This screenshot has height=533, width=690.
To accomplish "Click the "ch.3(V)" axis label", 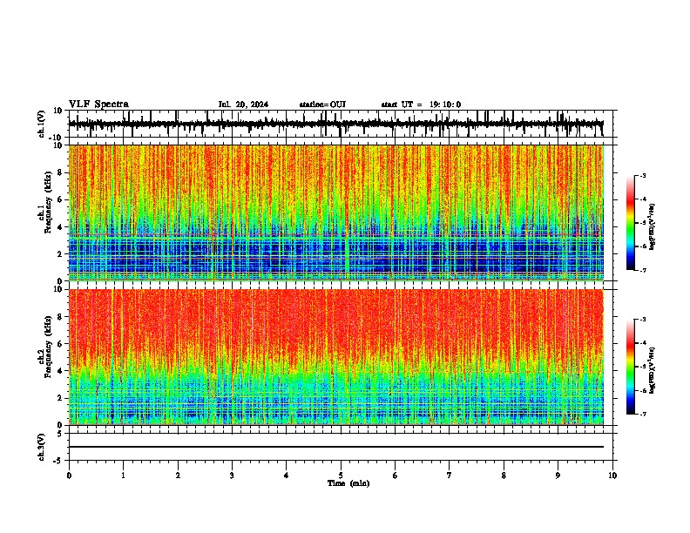I will click(x=41, y=447).
